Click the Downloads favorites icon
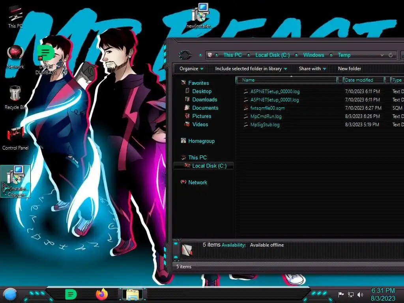The width and height of the screenshot is (404, 303). tap(187, 99)
